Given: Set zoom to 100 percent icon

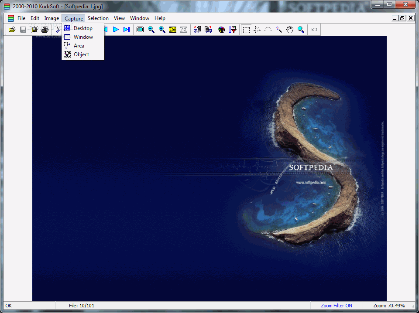Looking at the screenshot, I should point(173,30).
